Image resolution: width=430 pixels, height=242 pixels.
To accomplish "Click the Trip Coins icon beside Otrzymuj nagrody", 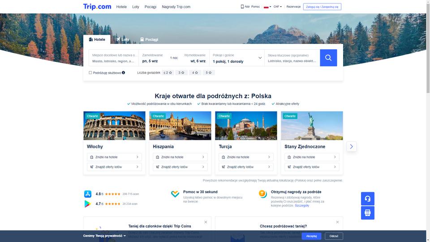I will coord(263,194).
